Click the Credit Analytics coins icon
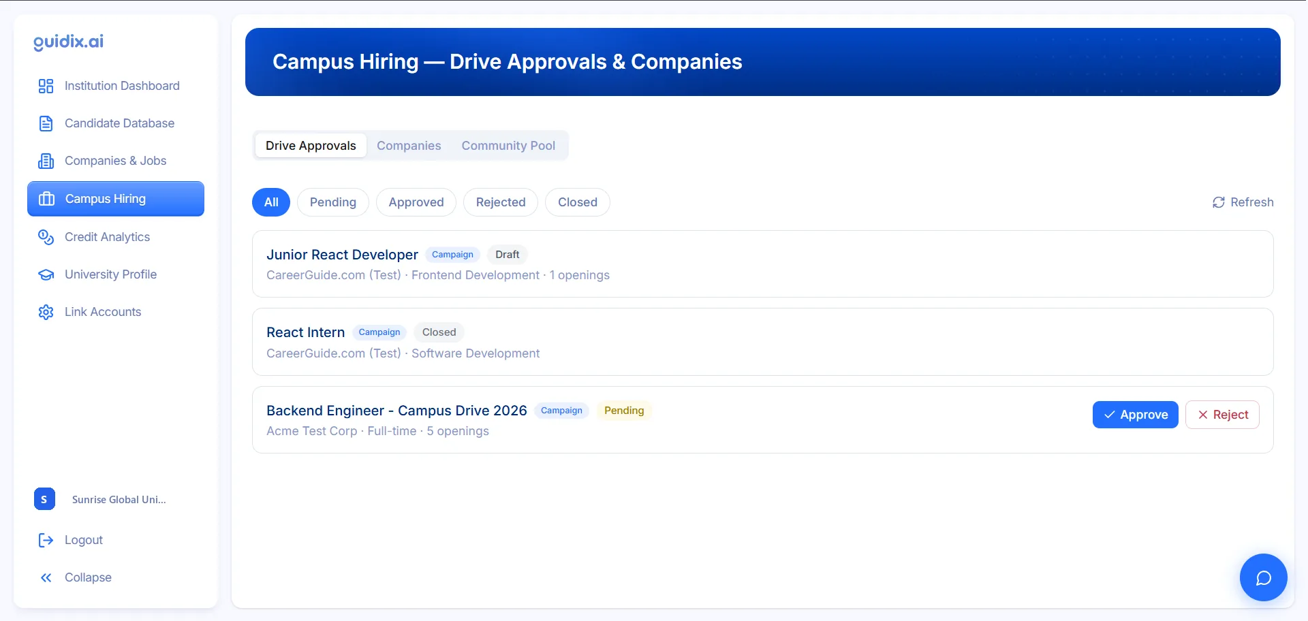The width and height of the screenshot is (1308, 621). click(46, 237)
